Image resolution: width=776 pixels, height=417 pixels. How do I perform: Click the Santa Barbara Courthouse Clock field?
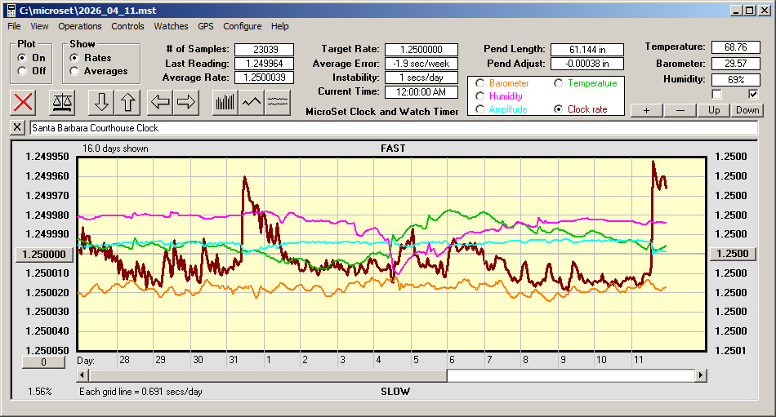pos(392,128)
